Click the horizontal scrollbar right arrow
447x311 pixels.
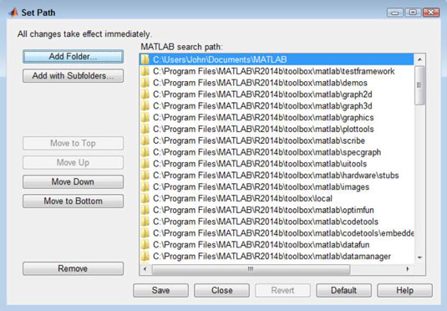tap(408, 269)
